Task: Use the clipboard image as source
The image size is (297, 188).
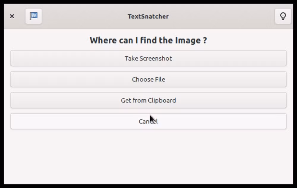Action: 148,100
